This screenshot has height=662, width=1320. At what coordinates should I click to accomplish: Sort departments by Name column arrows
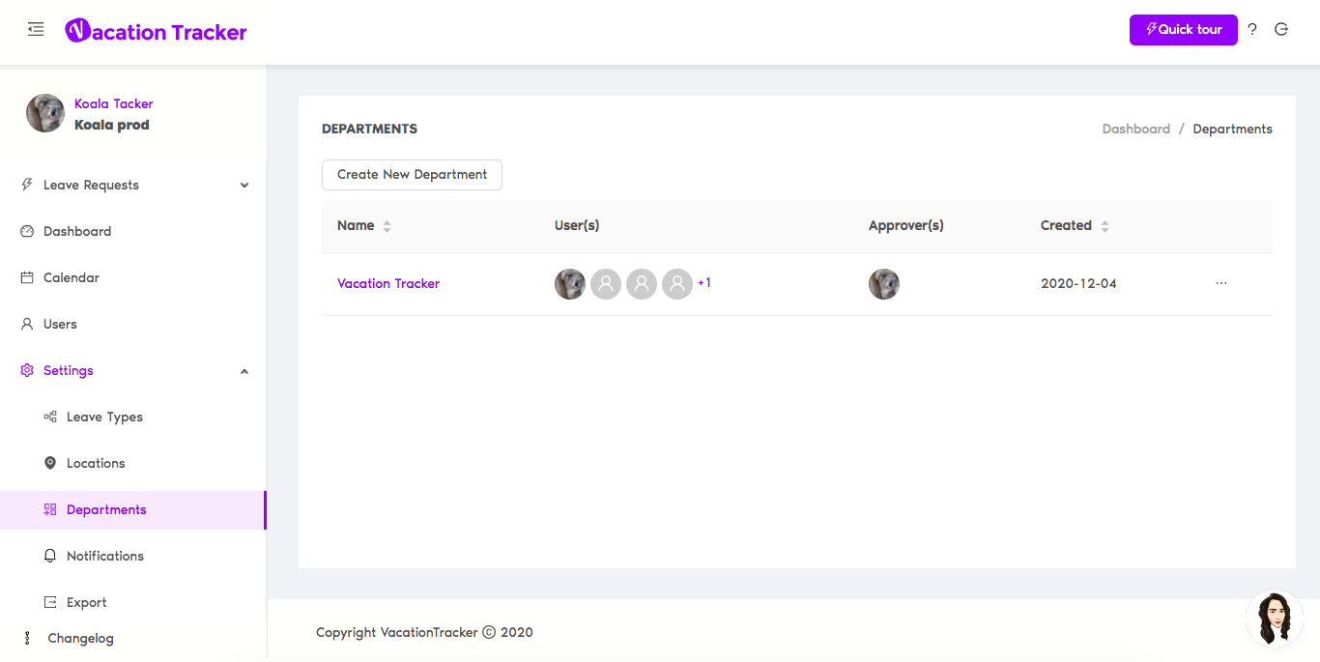tap(387, 226)
